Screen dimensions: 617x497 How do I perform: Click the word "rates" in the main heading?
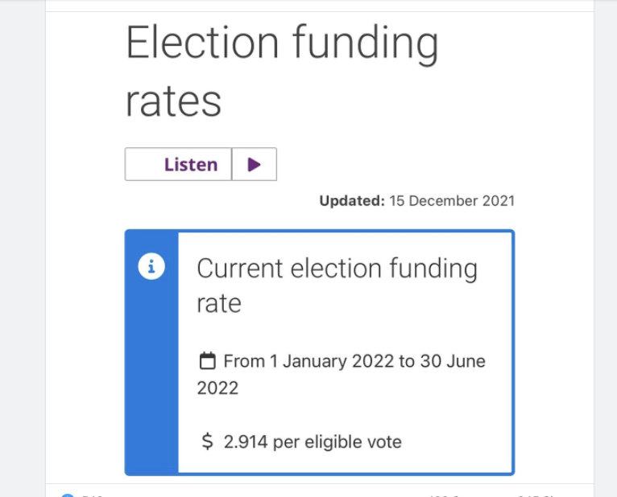coord(173,101)
